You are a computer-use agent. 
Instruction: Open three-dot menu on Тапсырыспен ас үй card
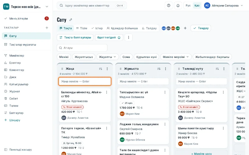click(x=165, y=92)
